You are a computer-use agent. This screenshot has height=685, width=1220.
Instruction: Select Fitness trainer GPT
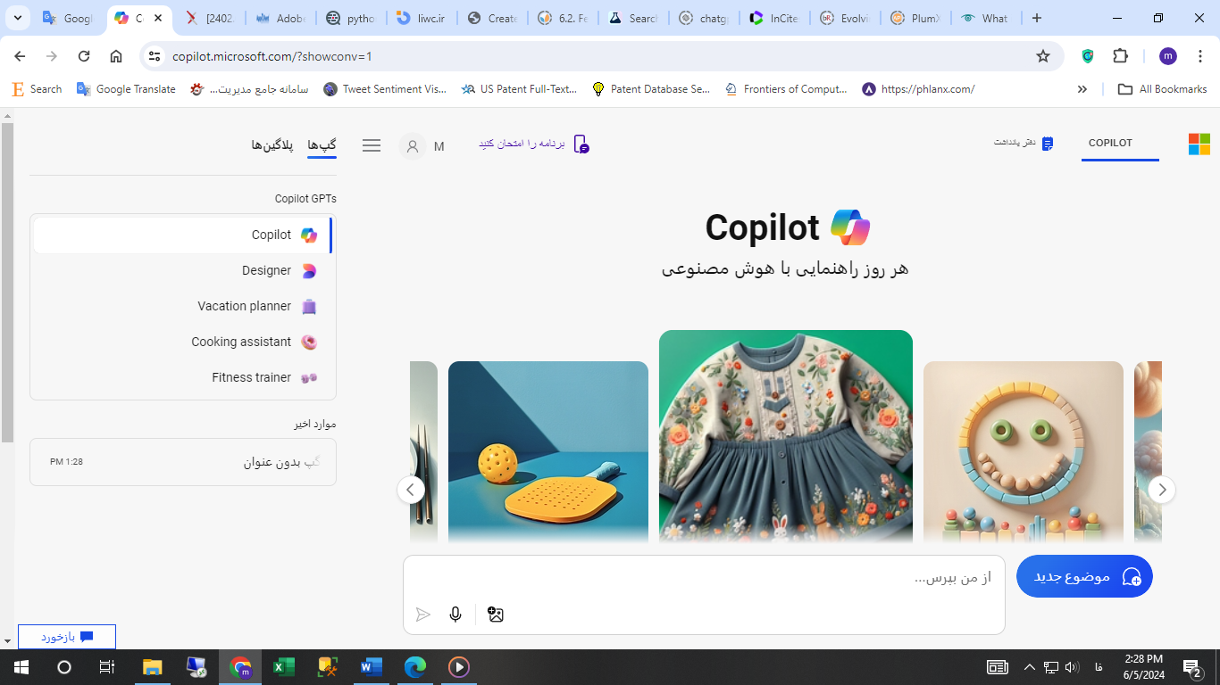click(x=183, y=378)
